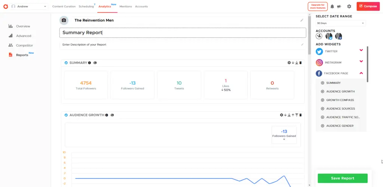Delete the Audience Growth widget
This screenshot has height=187, width=383.
[x=300, y=115]
